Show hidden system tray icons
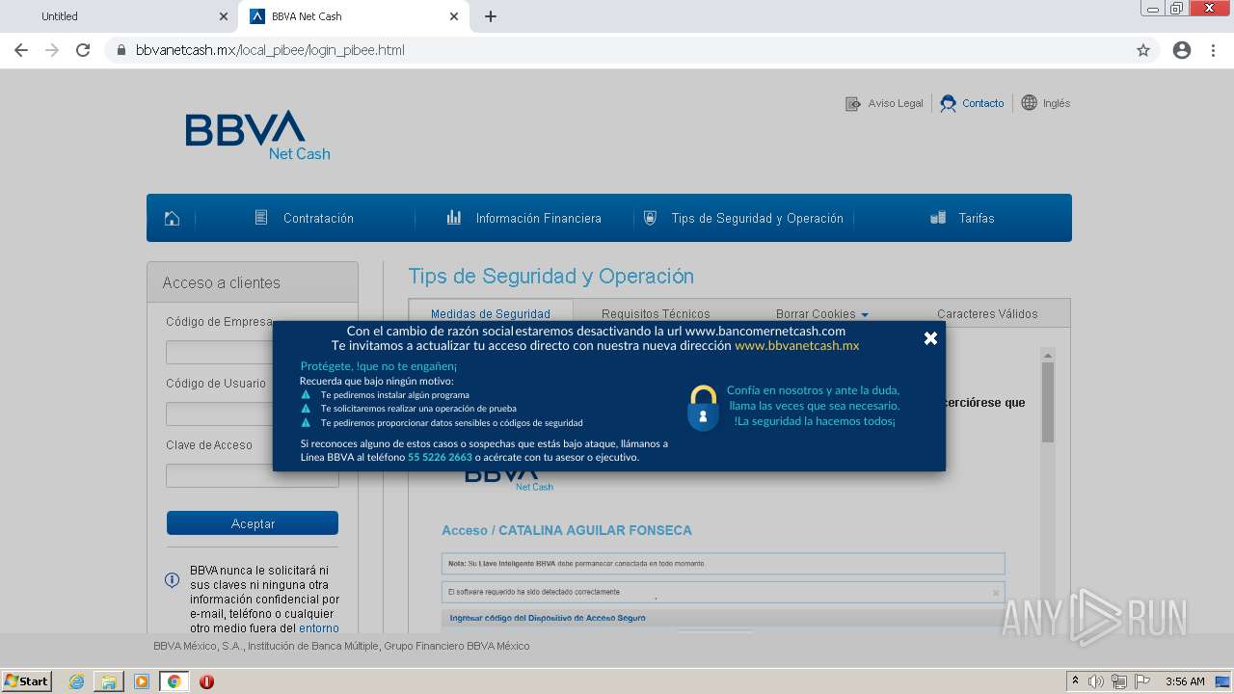Screen dimensions: 1234x694 pos(1075,681)
